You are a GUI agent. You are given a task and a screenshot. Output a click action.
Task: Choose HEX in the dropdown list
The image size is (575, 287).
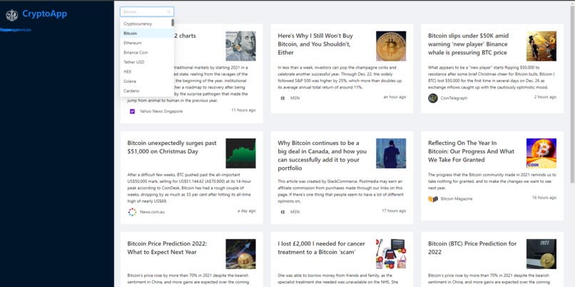click(x=146, y=71)
